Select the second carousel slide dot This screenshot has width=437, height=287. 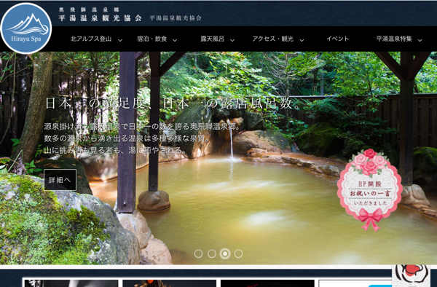point(212,253)
